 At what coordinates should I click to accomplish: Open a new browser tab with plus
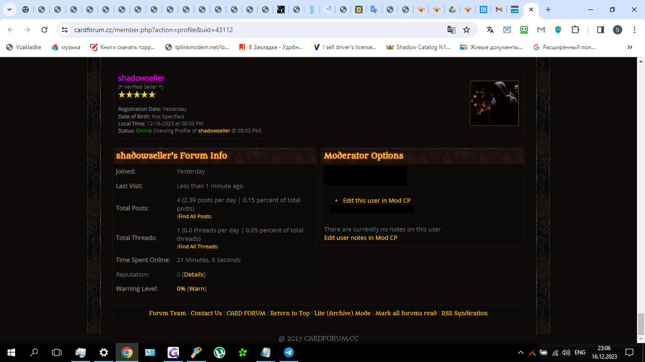tap(548, 10)
